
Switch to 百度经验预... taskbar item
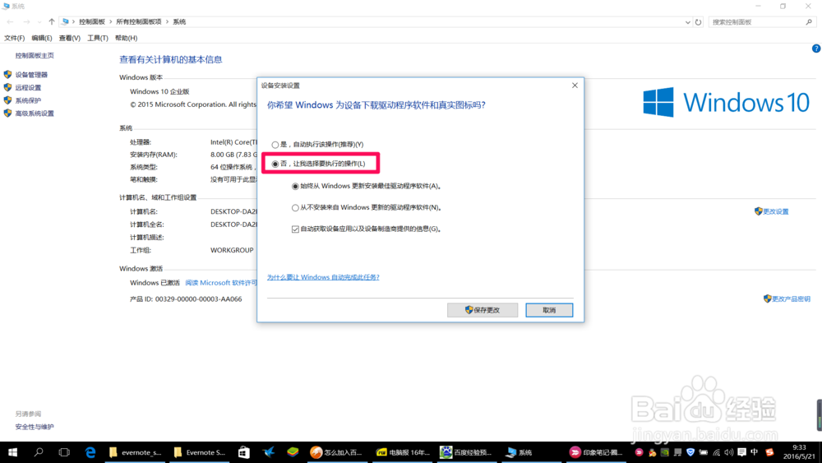point(466,452)
